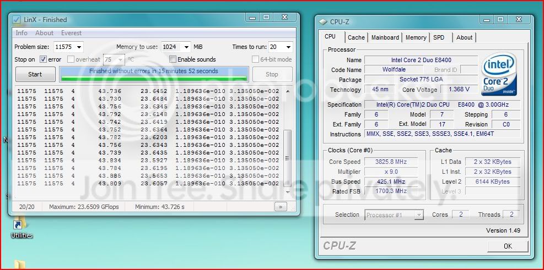The width and height of the screenshot is (544, 270).
Task: Toggle the overheat checkbox
Action: pyautogui.click(x=71, y=59)
